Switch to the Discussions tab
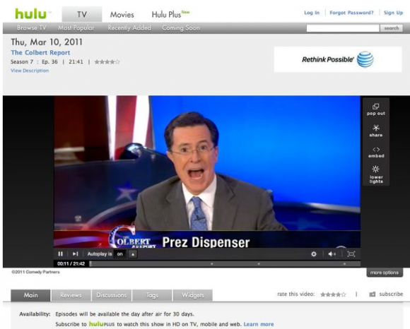Screen dimensions: 410x329 [x=112, y=295]
